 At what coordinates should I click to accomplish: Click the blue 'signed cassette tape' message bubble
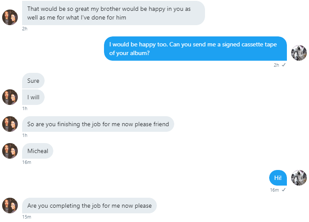(x=195, y=49)
